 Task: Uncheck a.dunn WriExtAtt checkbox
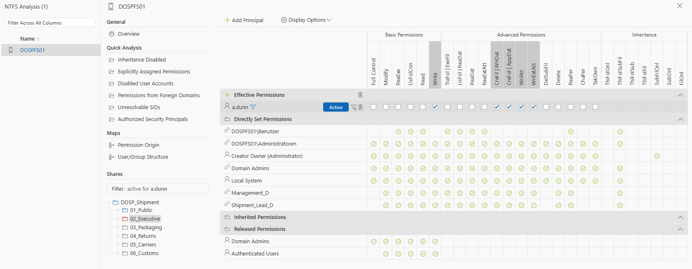pyautogui.click(x=534, y=107)
